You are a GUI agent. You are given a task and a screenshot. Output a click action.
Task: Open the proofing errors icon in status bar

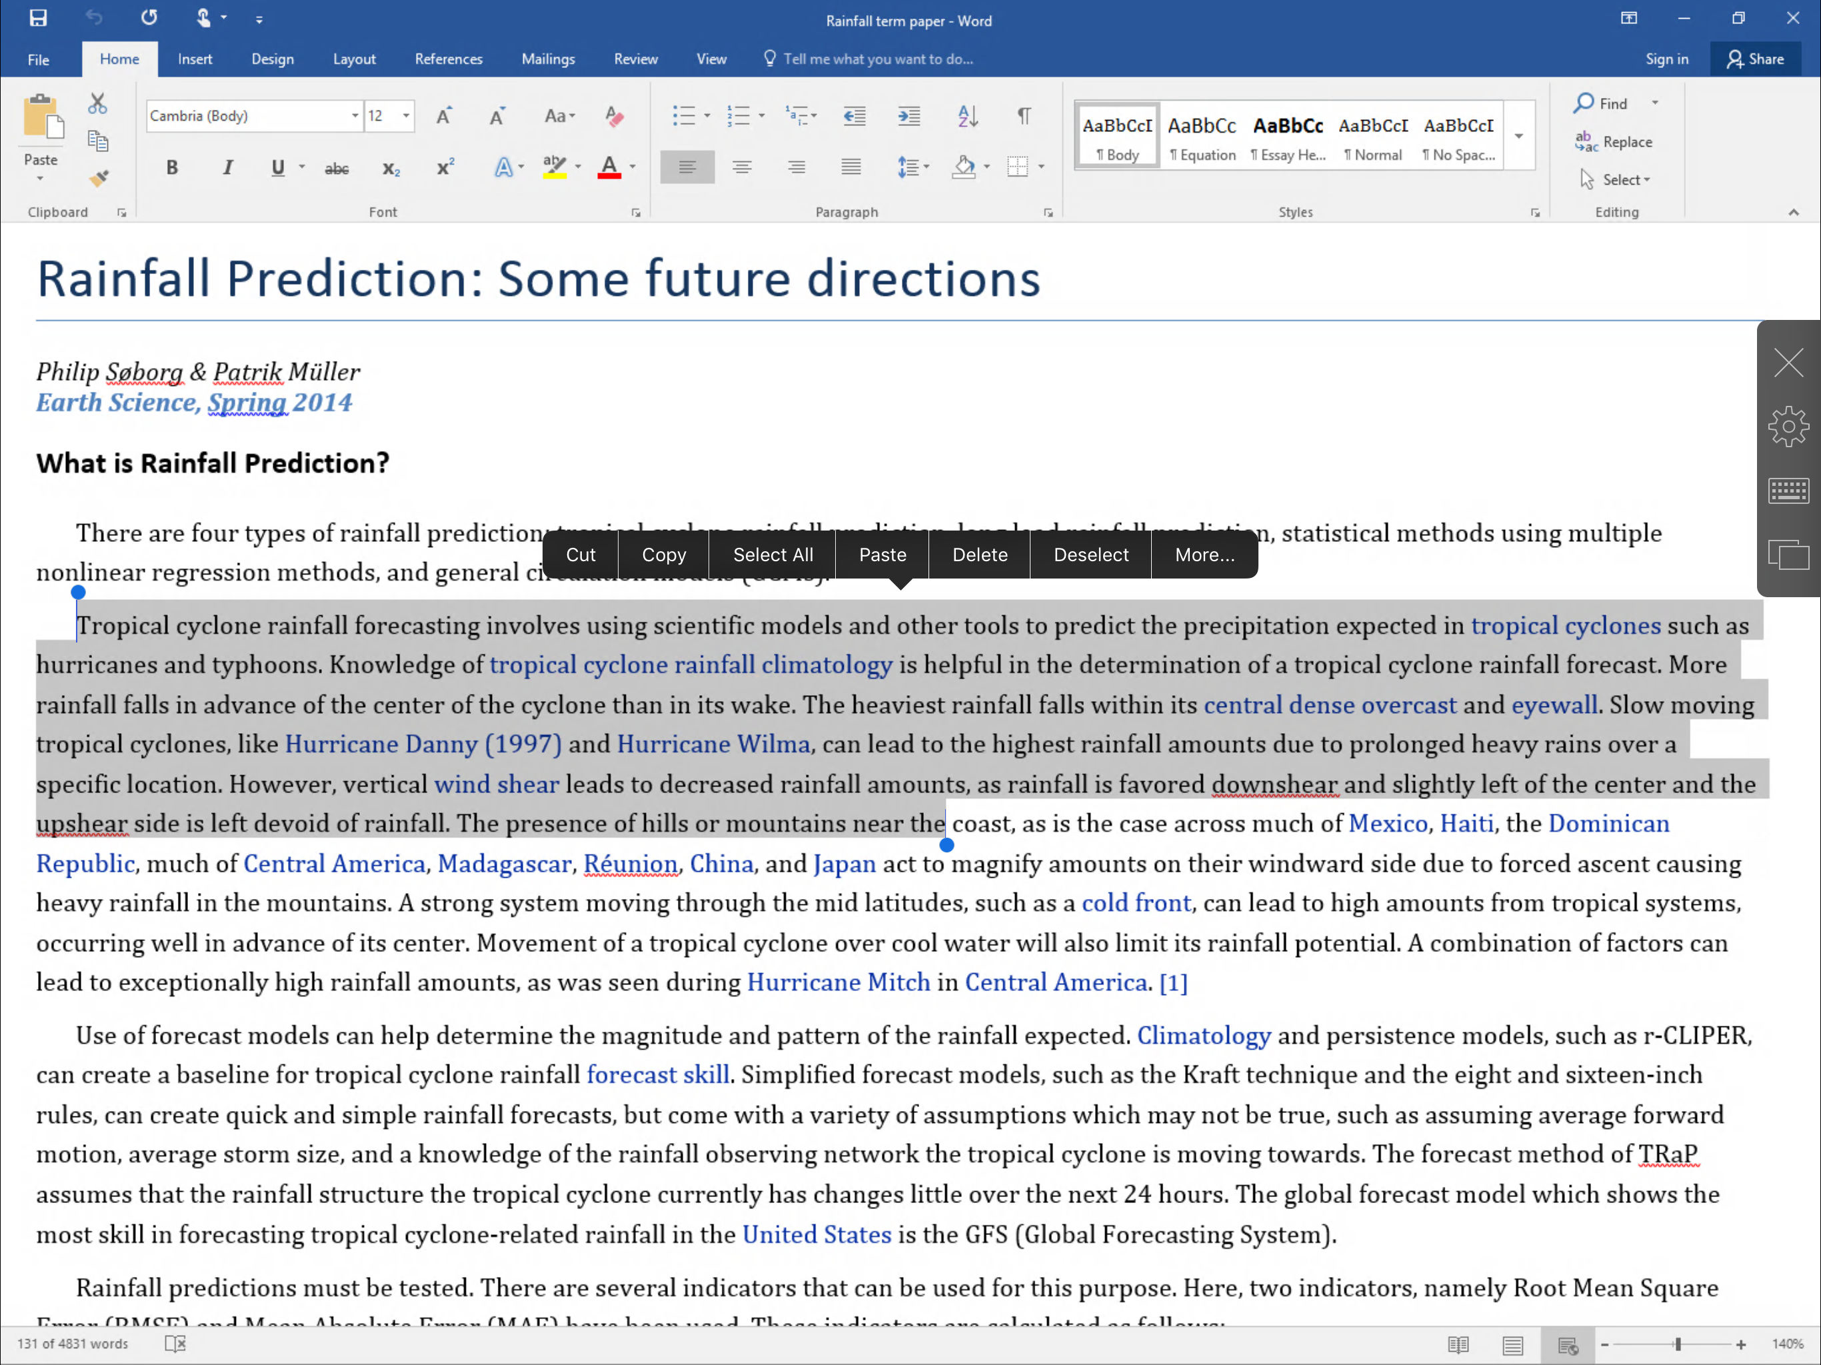[x=175, y=1344]
